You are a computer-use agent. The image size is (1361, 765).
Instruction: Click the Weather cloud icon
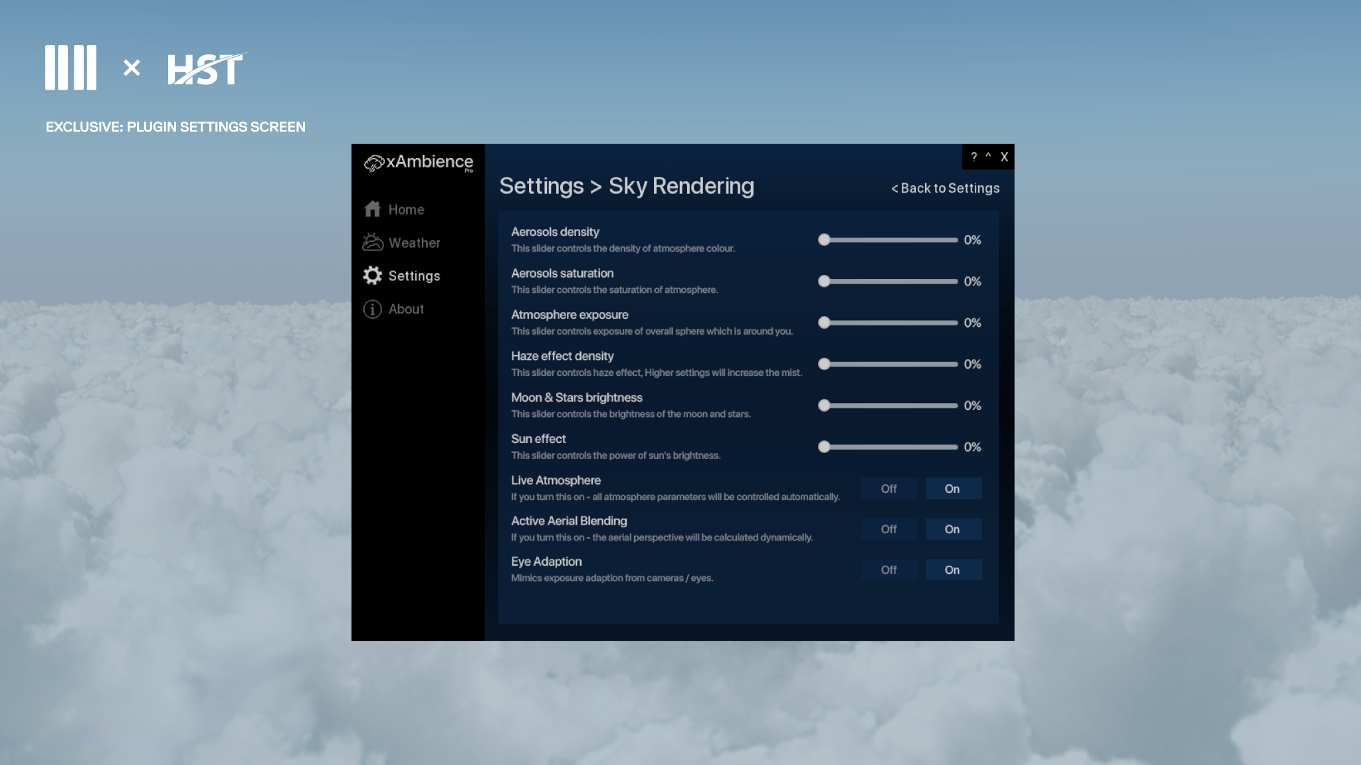[372, 242]
